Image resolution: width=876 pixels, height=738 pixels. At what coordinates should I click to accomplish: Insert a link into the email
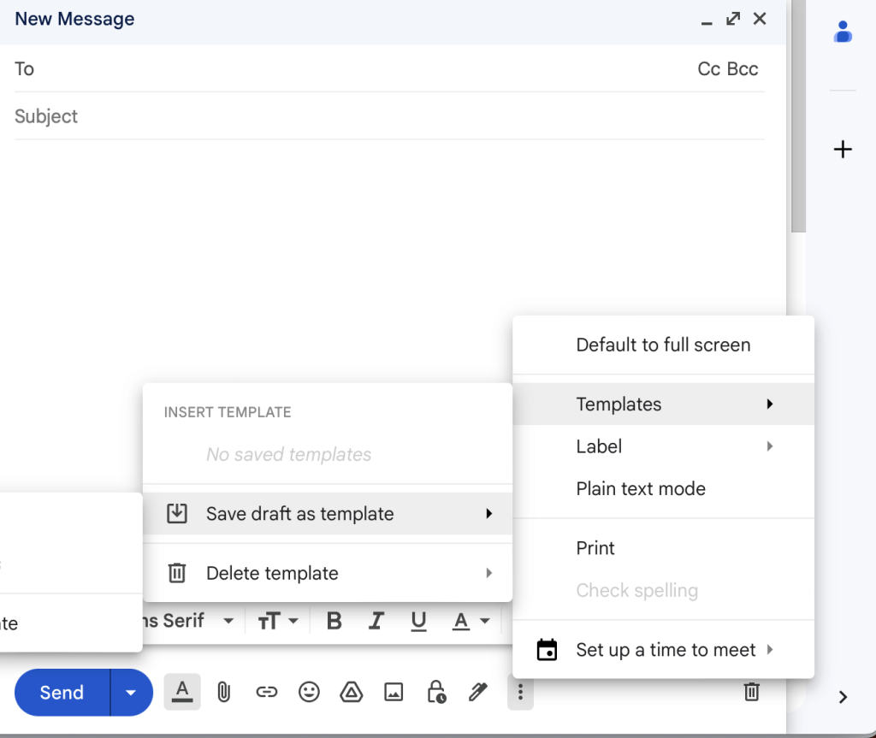click(266, 693)
